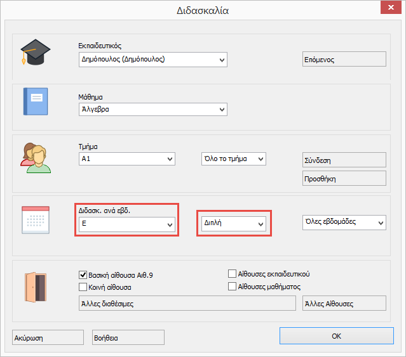The width and height of the screenshot is (406, 357).
Task: Confirm with the OK button
Action: tap(336, 336)
